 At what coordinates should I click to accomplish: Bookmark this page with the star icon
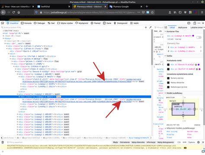pos(152,12)
